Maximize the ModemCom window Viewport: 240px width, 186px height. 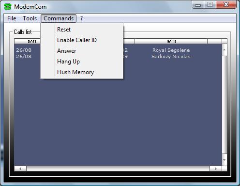tap(210, 4)
